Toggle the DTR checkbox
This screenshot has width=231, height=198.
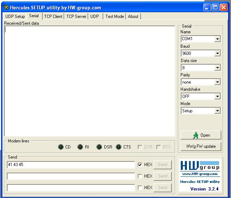(140, 147)
